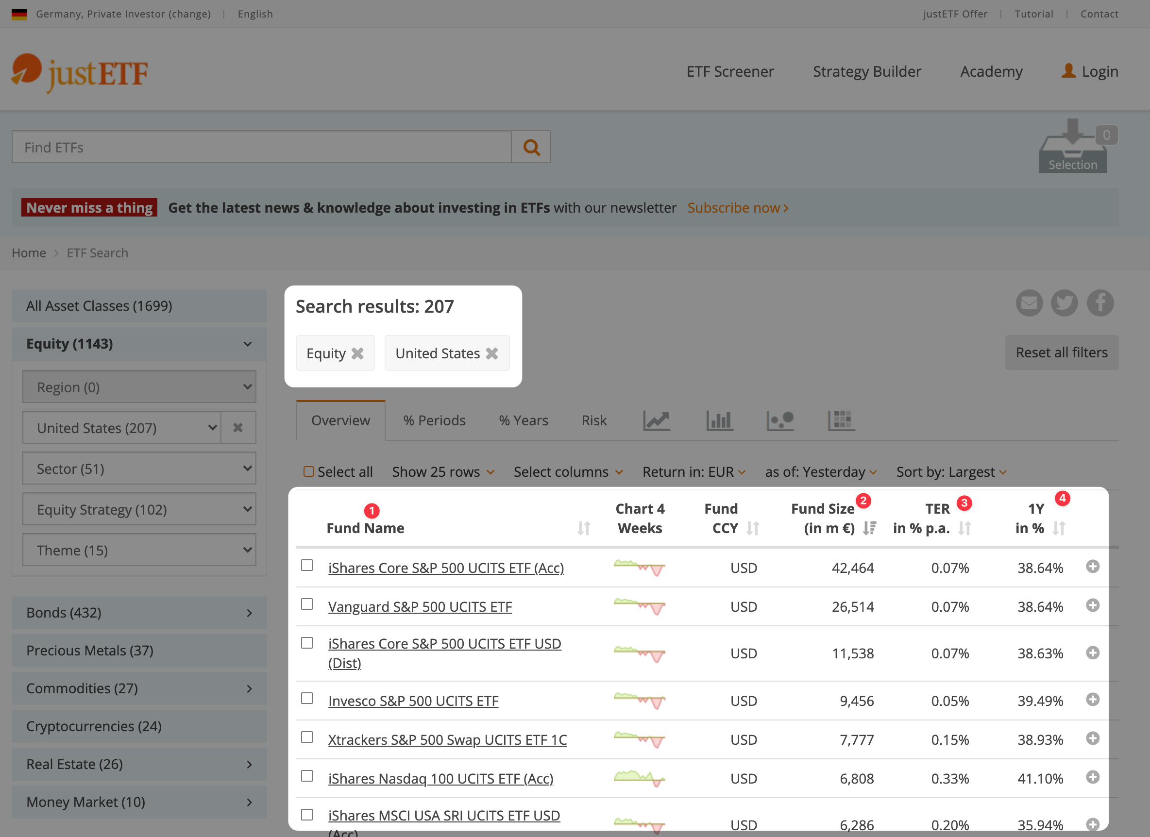
Task: Expand details plus for iShares Core S&P 500 USD (Dist)
Action: coord(1093,653)
